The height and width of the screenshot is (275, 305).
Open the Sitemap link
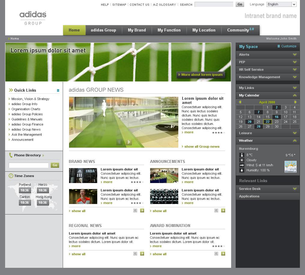coord(119,5)
